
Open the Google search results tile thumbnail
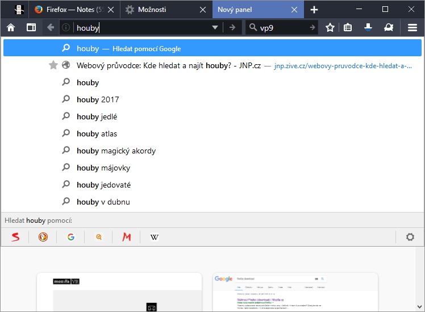295,292
